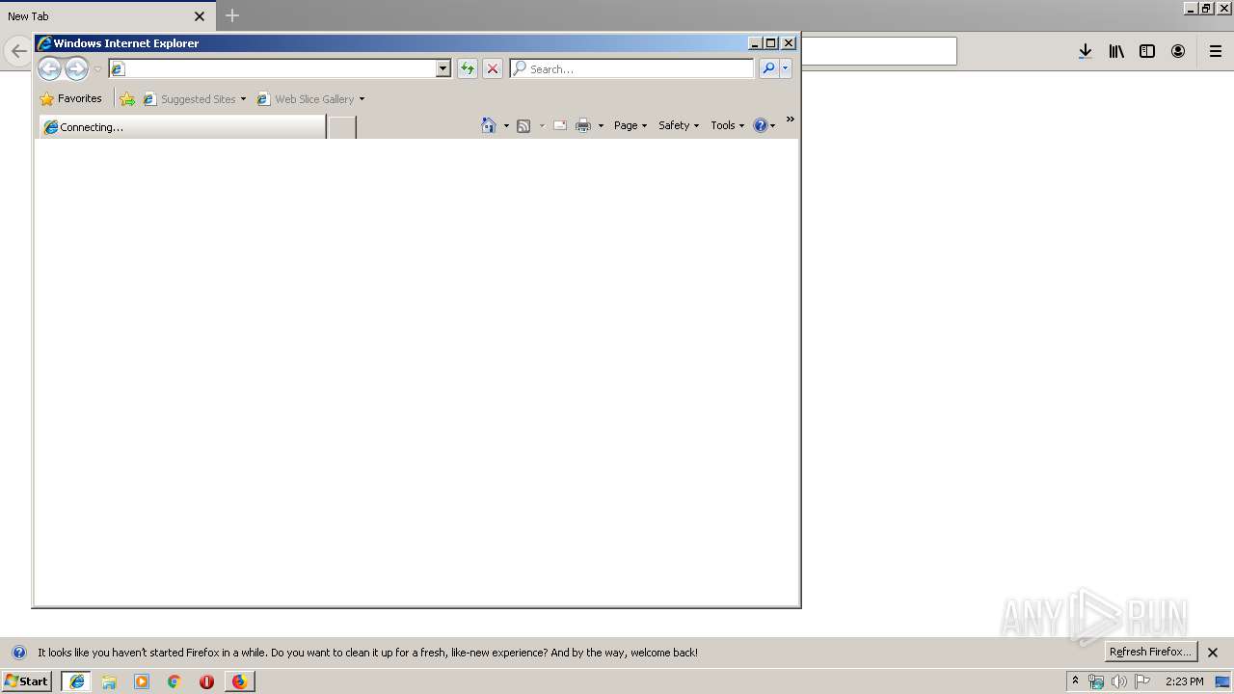The image size is (1234, 694).
Task: Click the Internet Explorer back arrow button
Action: [x=49, y=68]
